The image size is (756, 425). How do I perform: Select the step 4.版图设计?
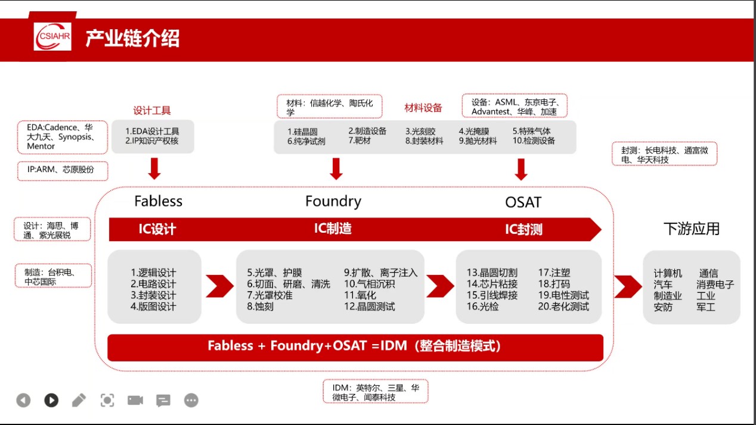[x=153, y=307]
